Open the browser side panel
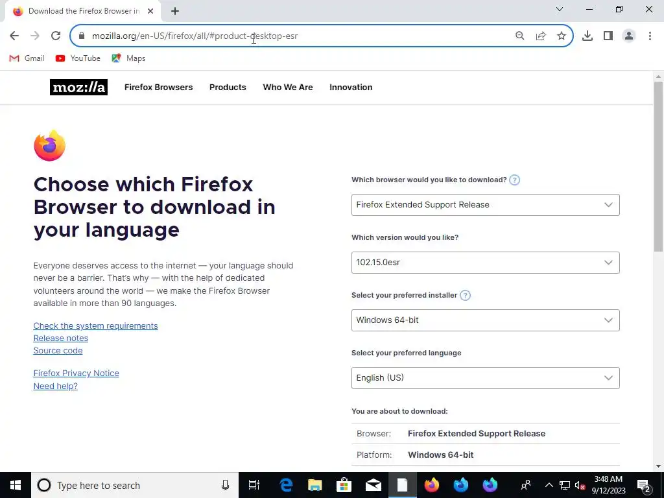Screen dimensions: 664x498 tap(608, 36)
